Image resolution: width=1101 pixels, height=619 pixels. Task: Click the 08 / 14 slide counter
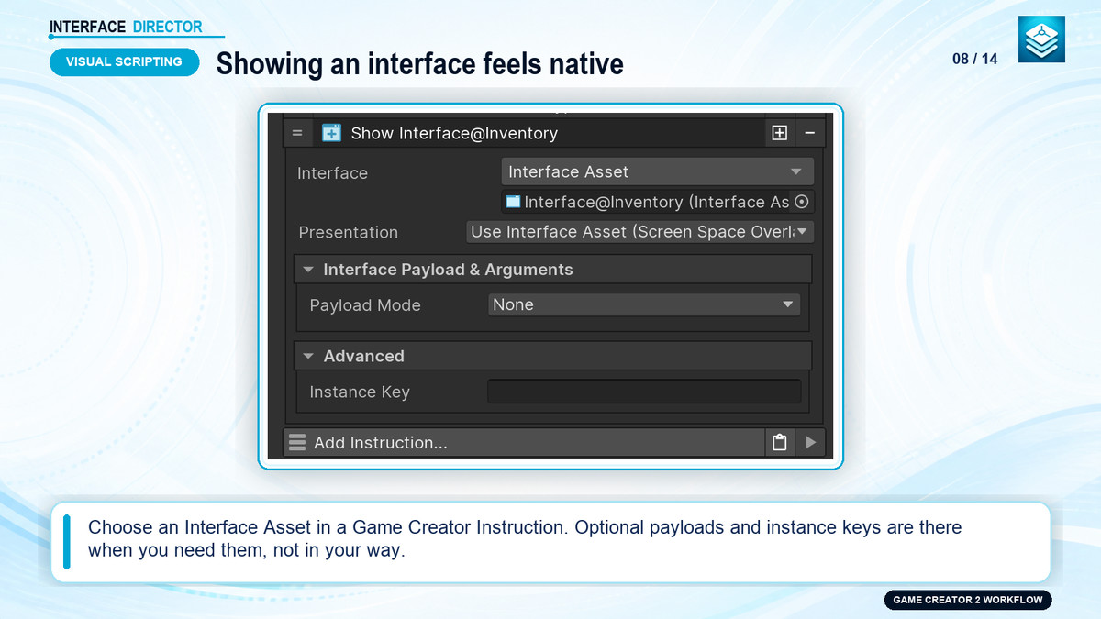(974, 60)
